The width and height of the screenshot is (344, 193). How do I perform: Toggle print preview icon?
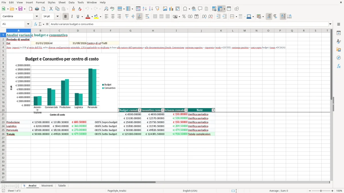(x=43, y=9)
